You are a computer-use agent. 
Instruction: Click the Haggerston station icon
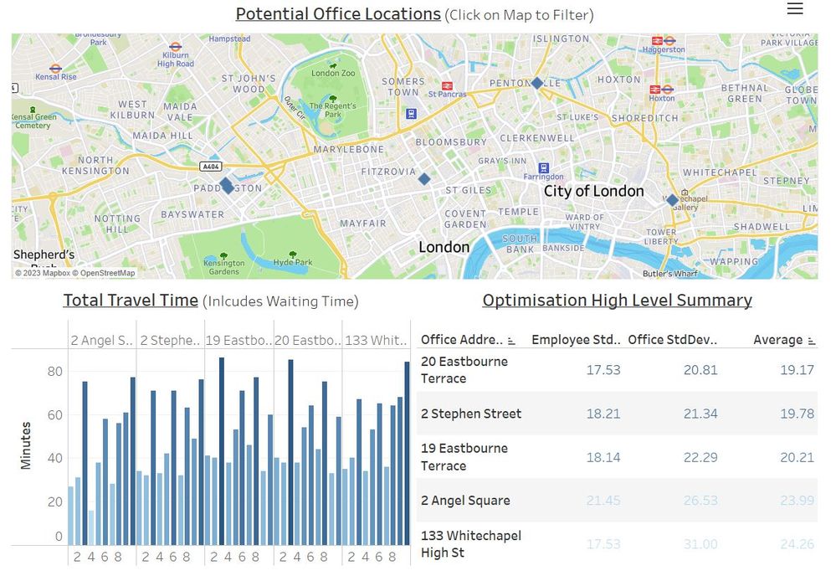(664, 40)
